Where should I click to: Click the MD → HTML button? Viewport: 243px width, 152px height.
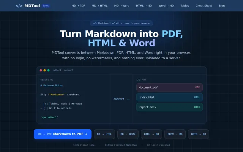tap(104, 134)
